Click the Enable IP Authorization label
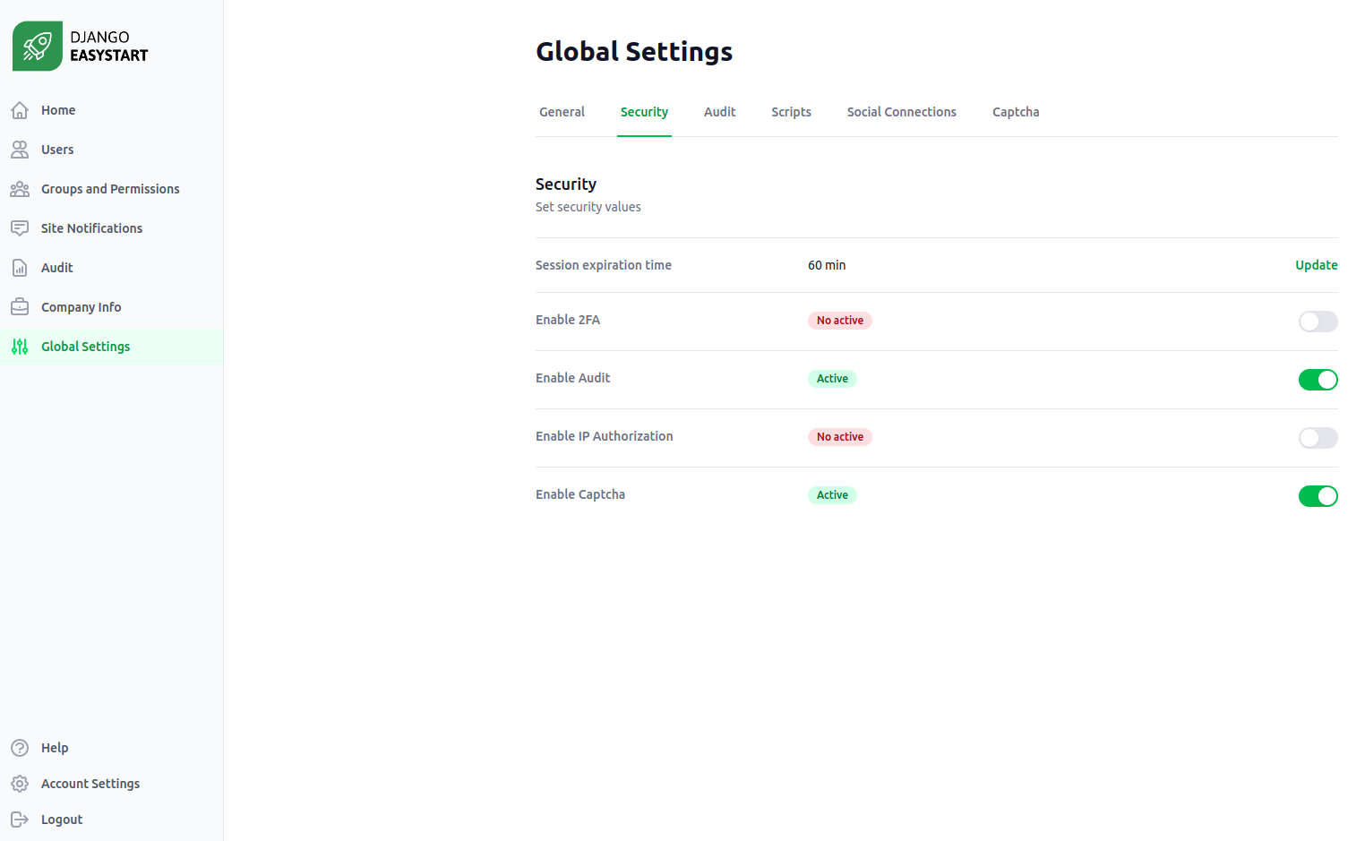Image resolution: width=1365 pixels, height=841 pixels. click(605, 436)
